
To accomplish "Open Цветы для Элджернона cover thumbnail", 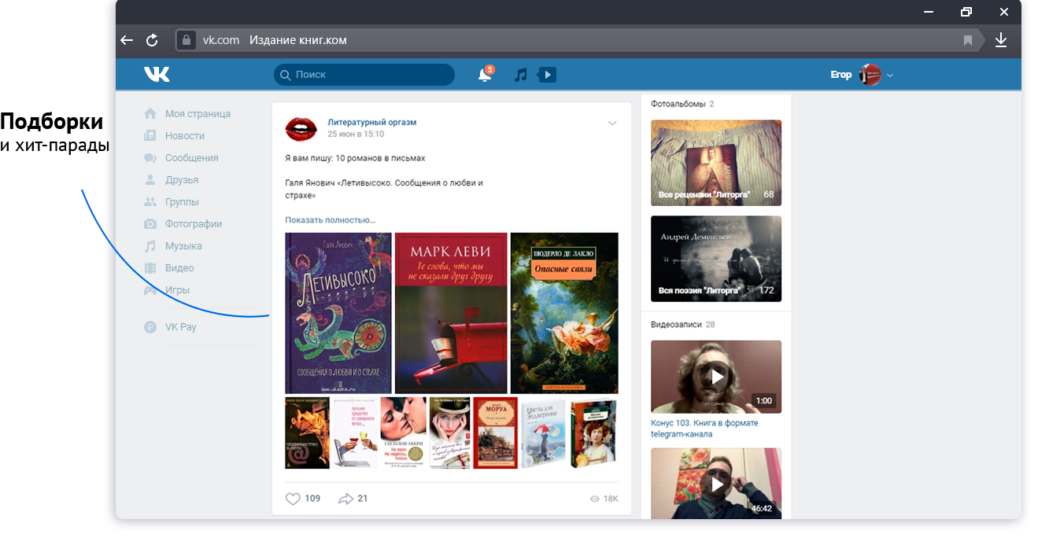I will click(x=543, y=433).
